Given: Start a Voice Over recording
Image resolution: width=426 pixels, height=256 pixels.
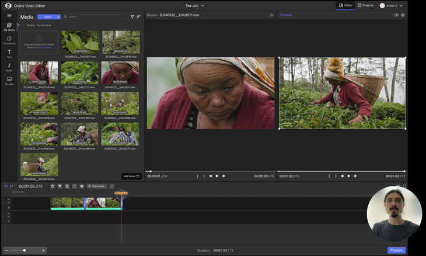Looking at the screenshot, I should point(97,186).
